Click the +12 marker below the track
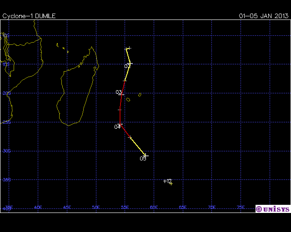The width and height of the screenshot is (291, 232). point(168,181)
